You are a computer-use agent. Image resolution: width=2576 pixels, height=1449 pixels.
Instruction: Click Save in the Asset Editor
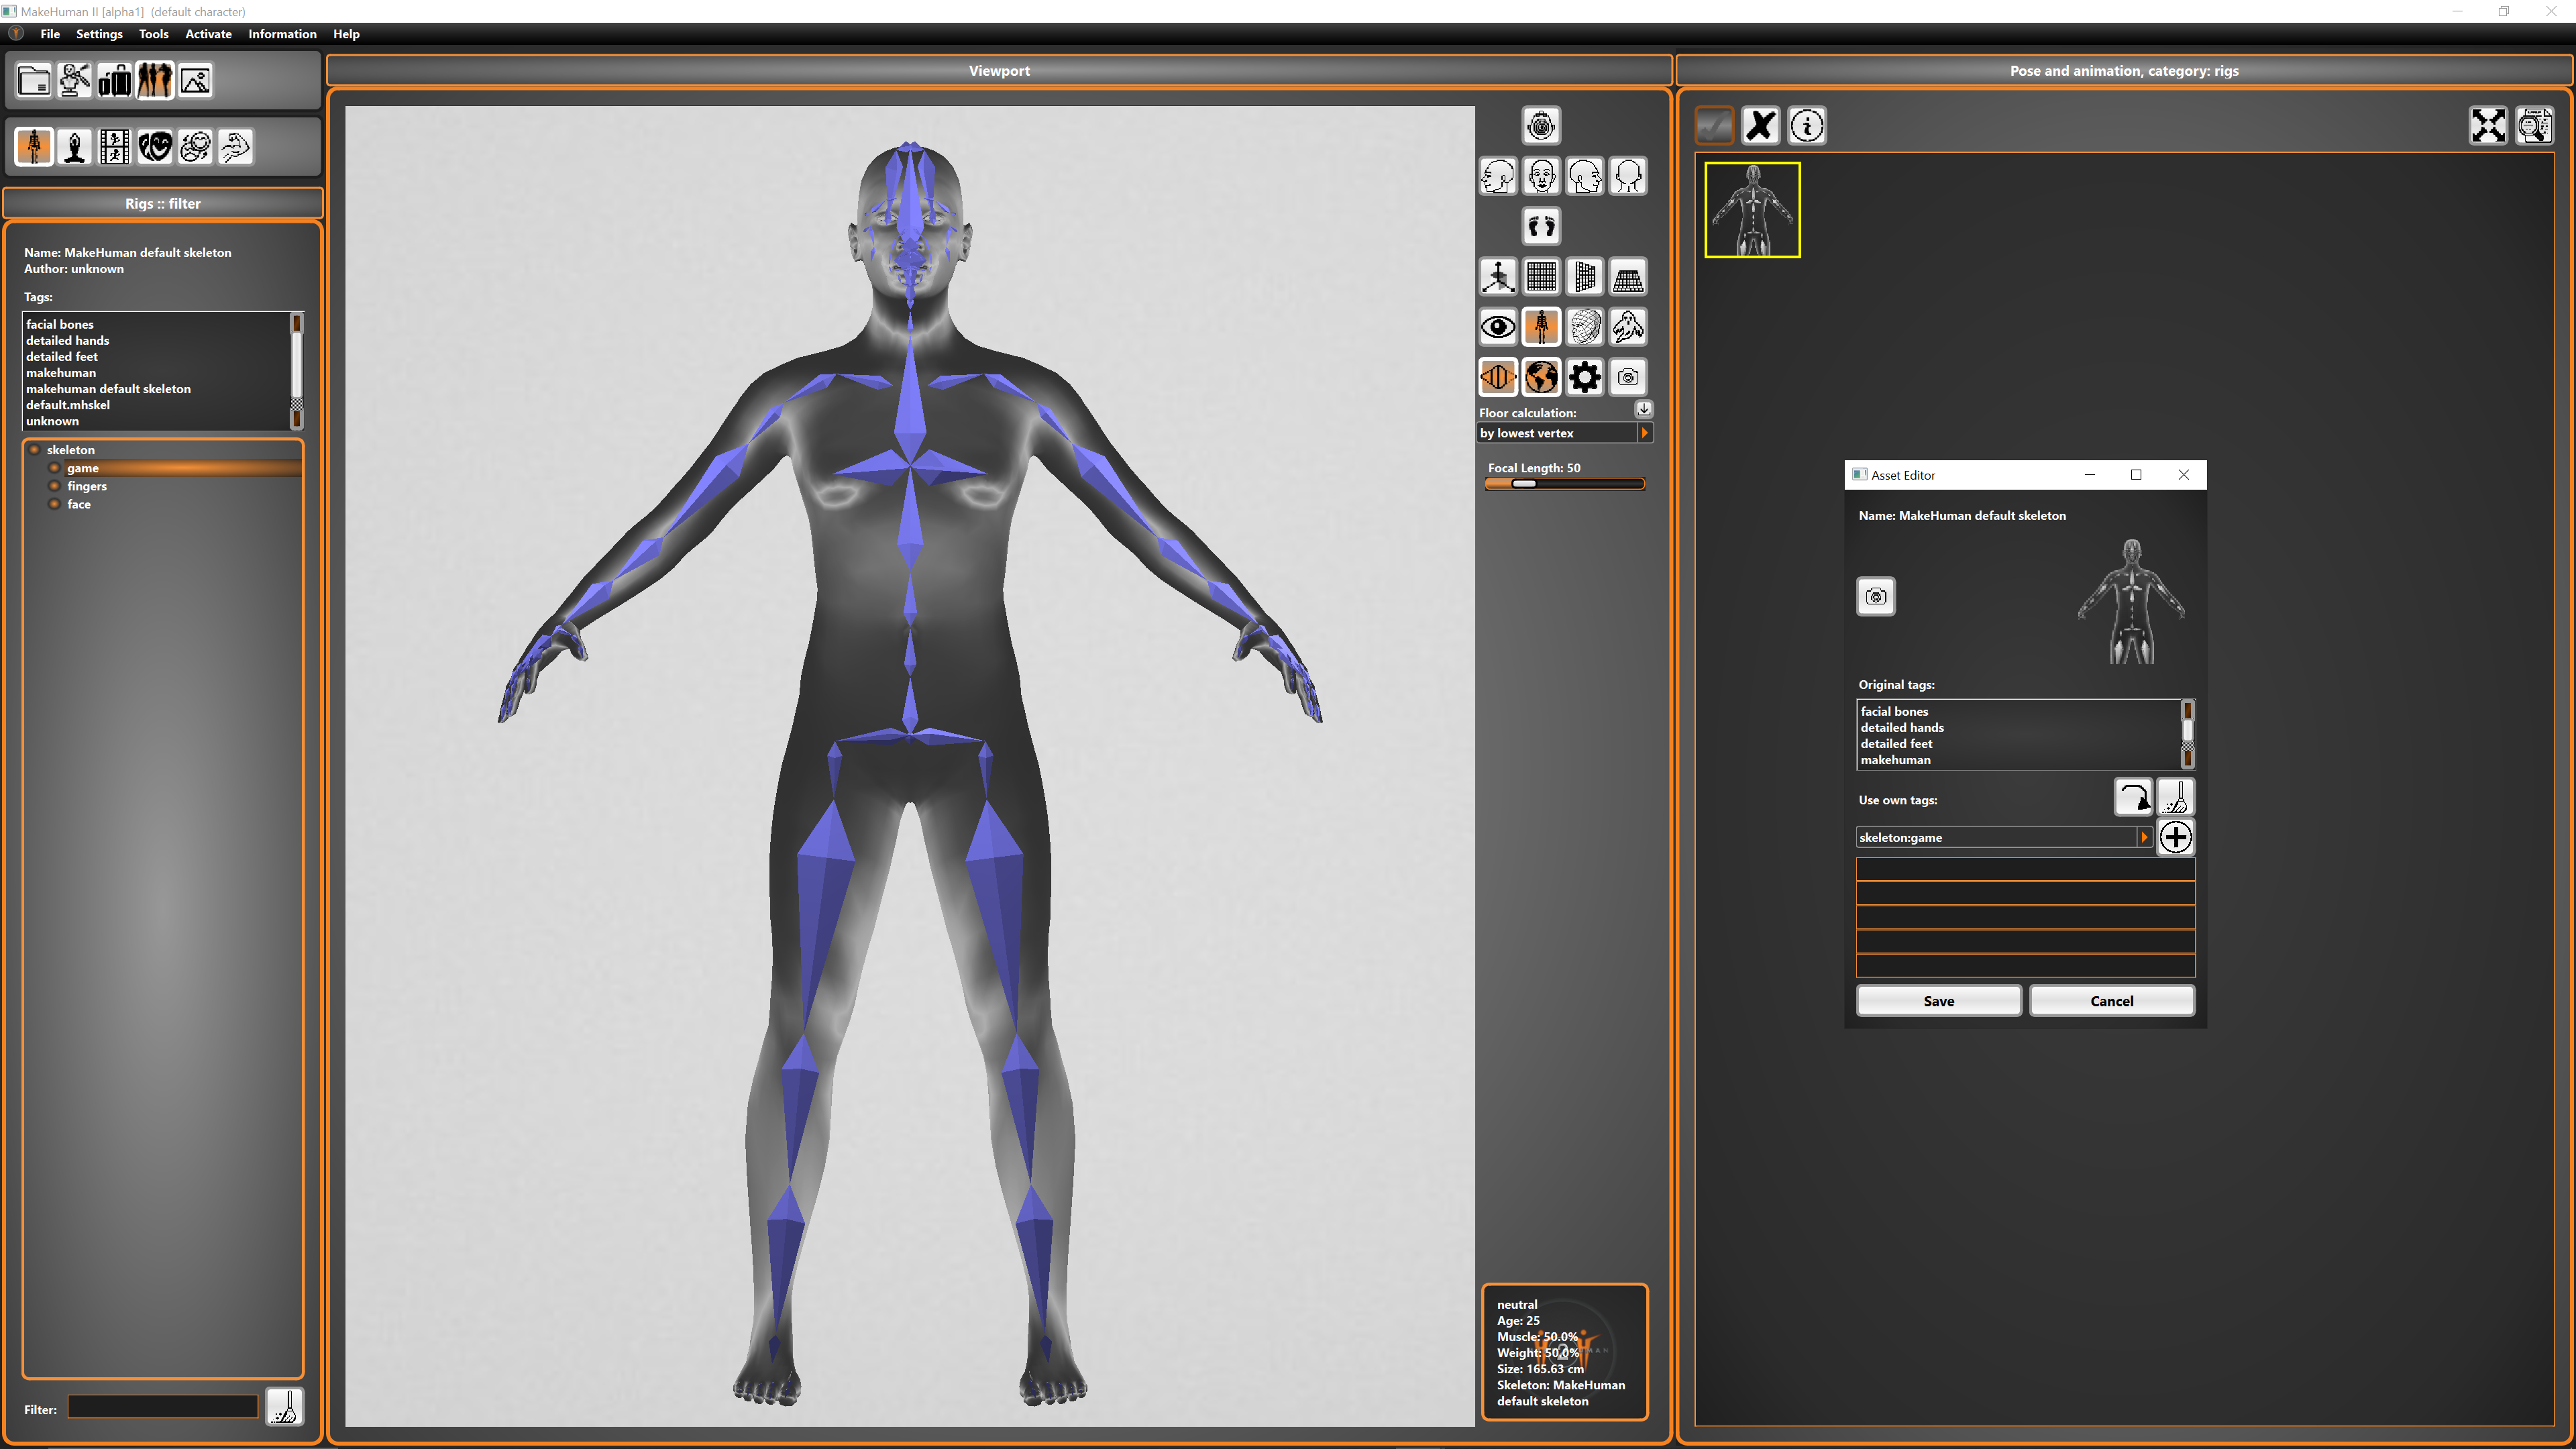pos(1938,1001)
